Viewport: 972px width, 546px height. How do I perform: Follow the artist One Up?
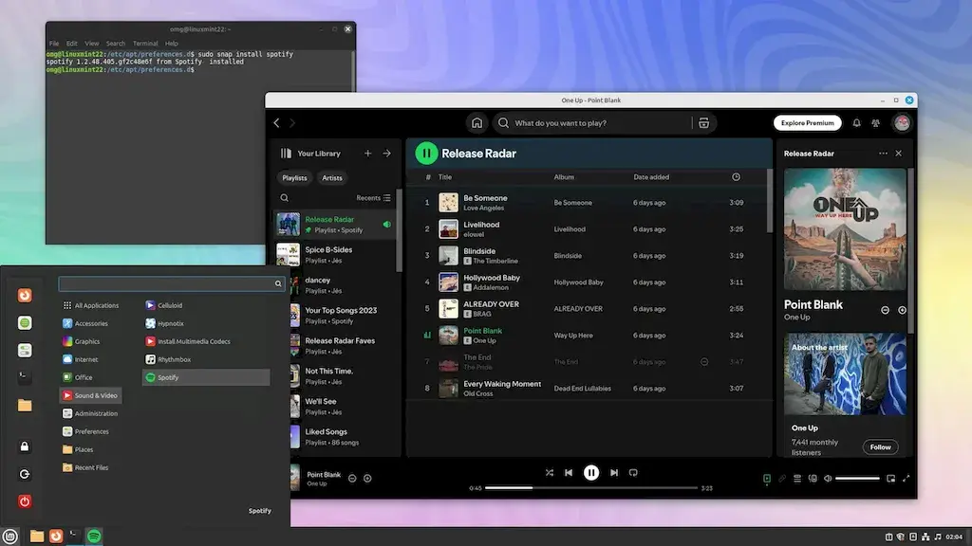880,446
